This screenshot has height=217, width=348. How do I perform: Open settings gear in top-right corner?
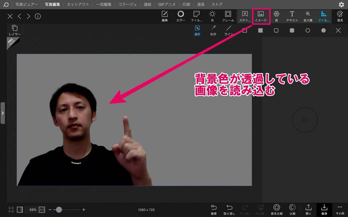coord(341,5)
